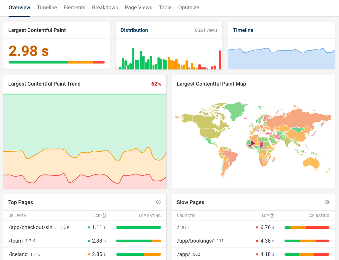Click the LCP help icon in Slow Pages
Screen dimensions: 339x260
click(x=272, y=216)
